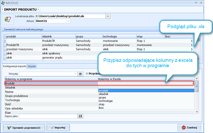This screenshot has height=133, width=213.
Task: Click the clear configuration X icon
Action: tap(80, 74)
